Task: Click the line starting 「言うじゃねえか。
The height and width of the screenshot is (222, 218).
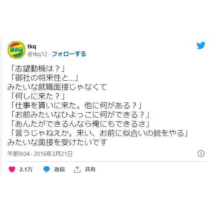Action: [x=99, y=133]
